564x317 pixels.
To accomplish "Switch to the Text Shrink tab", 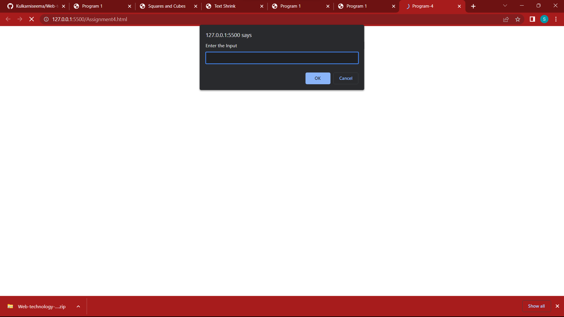I will tap(225, 6).
